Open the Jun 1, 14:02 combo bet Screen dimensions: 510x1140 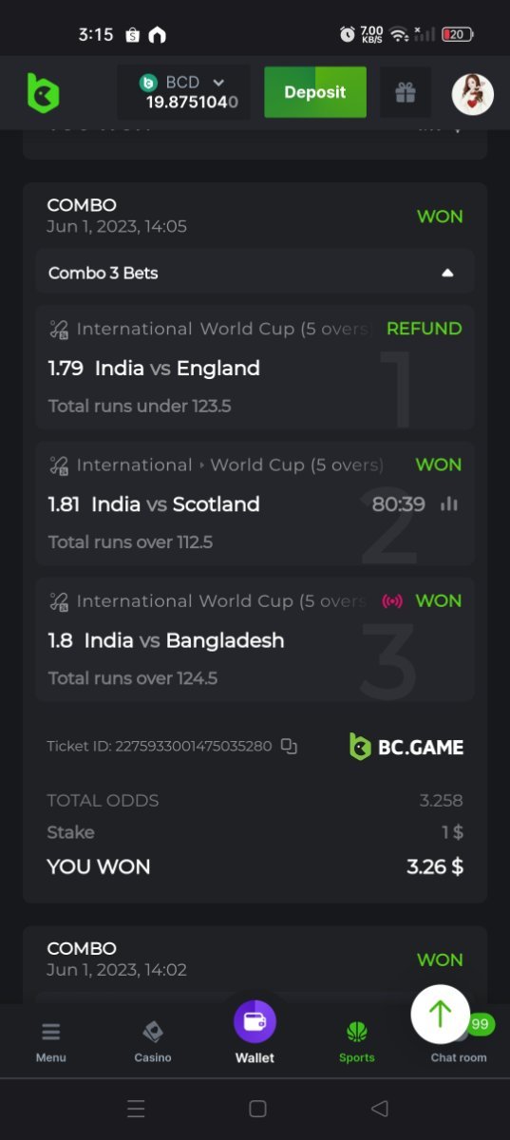pyautogui.click(x=255, y=959)
